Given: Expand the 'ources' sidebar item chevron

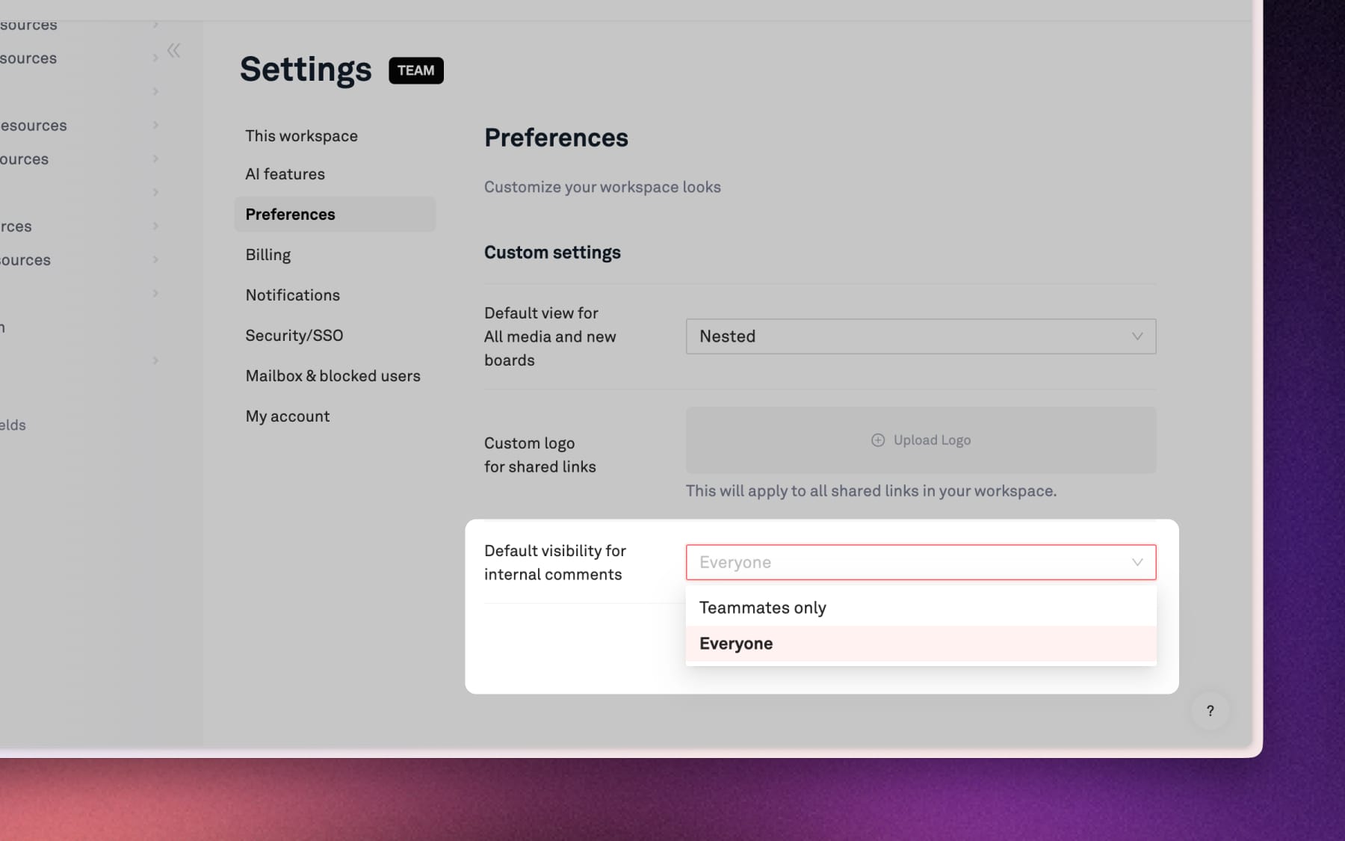Looking at the screenshot, I should (x=155, y=158).
